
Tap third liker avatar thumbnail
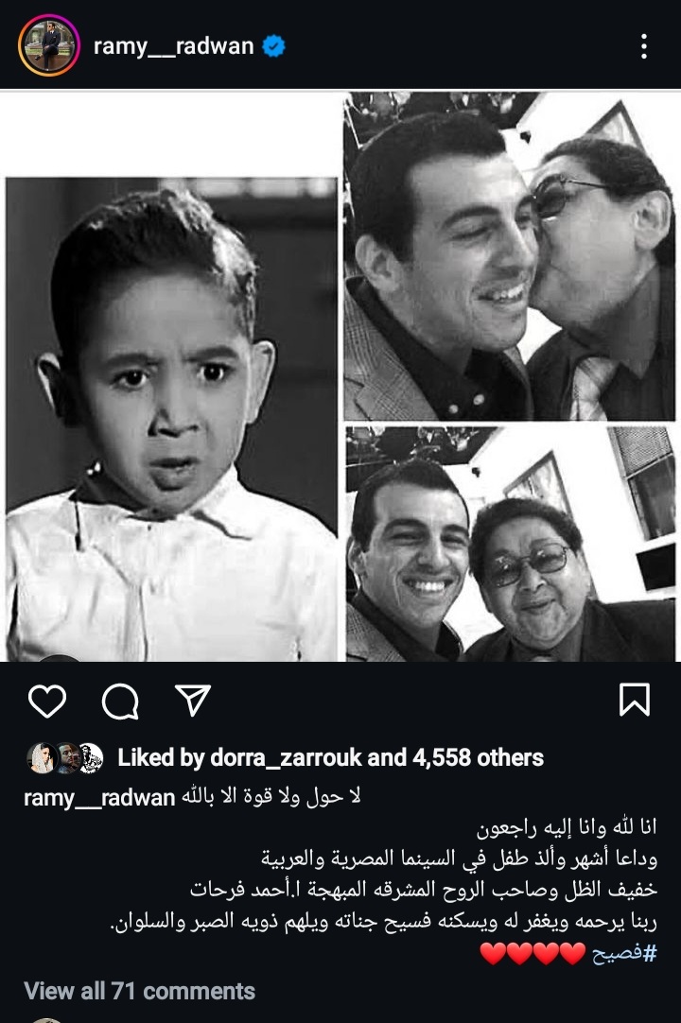pyautogui.click(x=91, y=758)
